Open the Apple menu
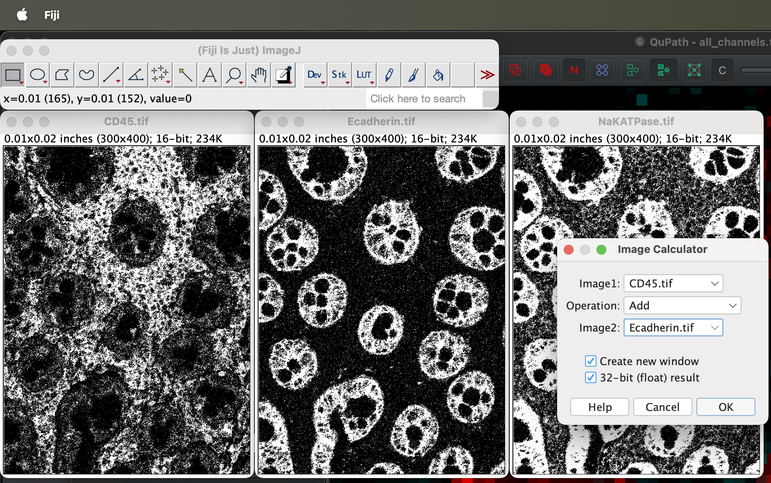The height and width of the screenshot is (483, 771). [22, 15]
